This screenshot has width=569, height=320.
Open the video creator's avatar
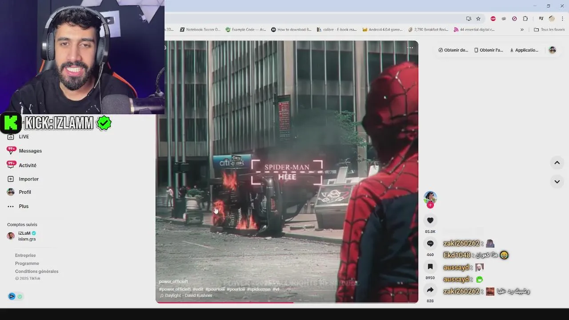point(430,197)
